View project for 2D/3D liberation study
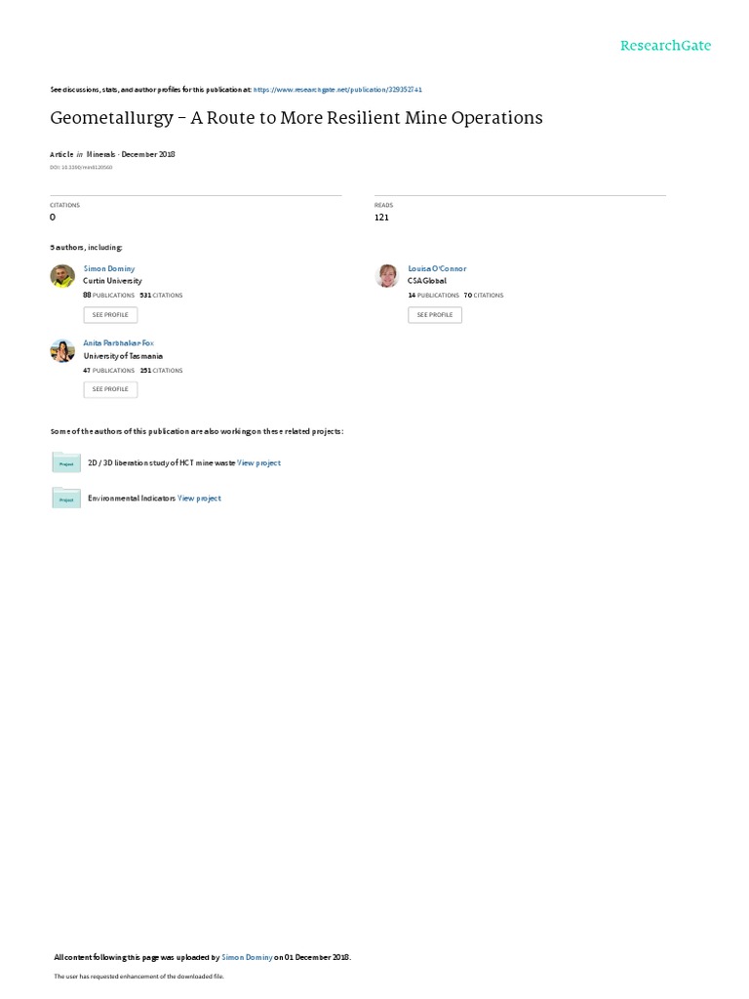 pos(258,463)
